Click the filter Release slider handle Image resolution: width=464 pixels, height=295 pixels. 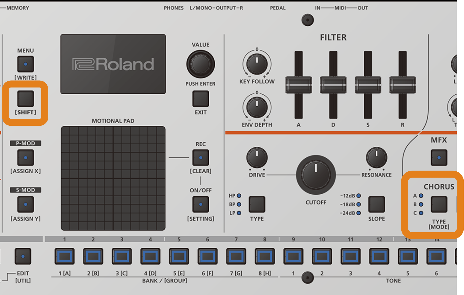pyautogui.click(x=402, y=85)
